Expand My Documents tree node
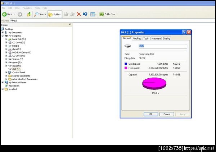 3,32
